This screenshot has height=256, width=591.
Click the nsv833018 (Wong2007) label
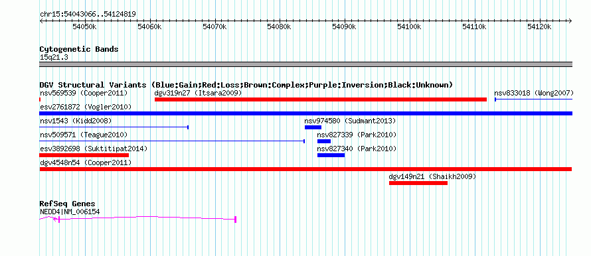pos(534,93)
